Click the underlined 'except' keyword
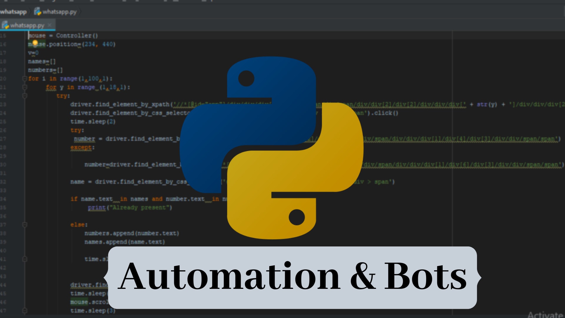Viewport: 565px width, 318px height. (x=81, y=147)
